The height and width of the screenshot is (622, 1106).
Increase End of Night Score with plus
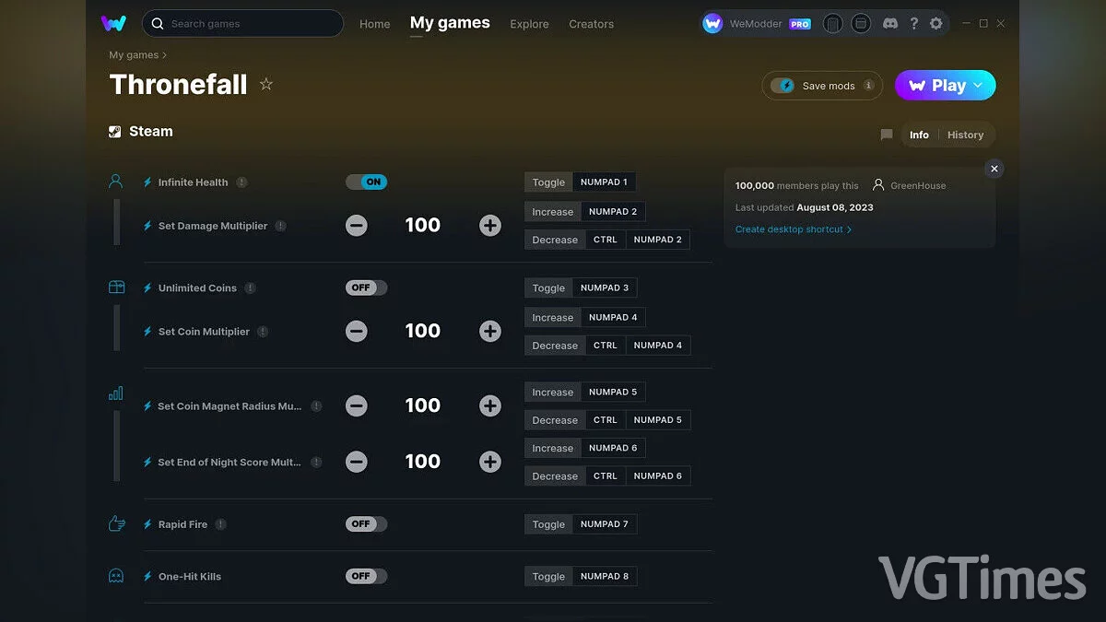[x=490, y=463]
